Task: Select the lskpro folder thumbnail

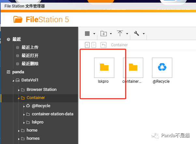Action: coord(104,68)
